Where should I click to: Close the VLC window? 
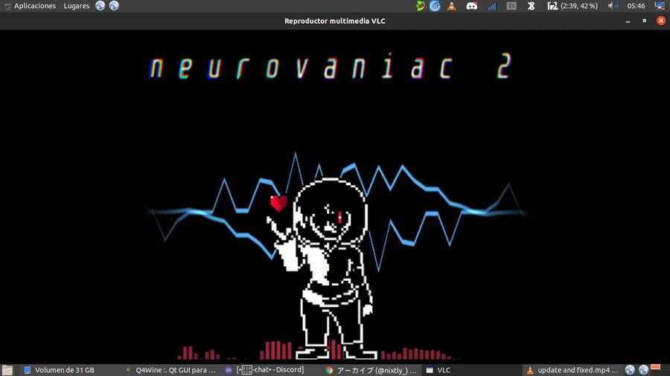[661, 21]
